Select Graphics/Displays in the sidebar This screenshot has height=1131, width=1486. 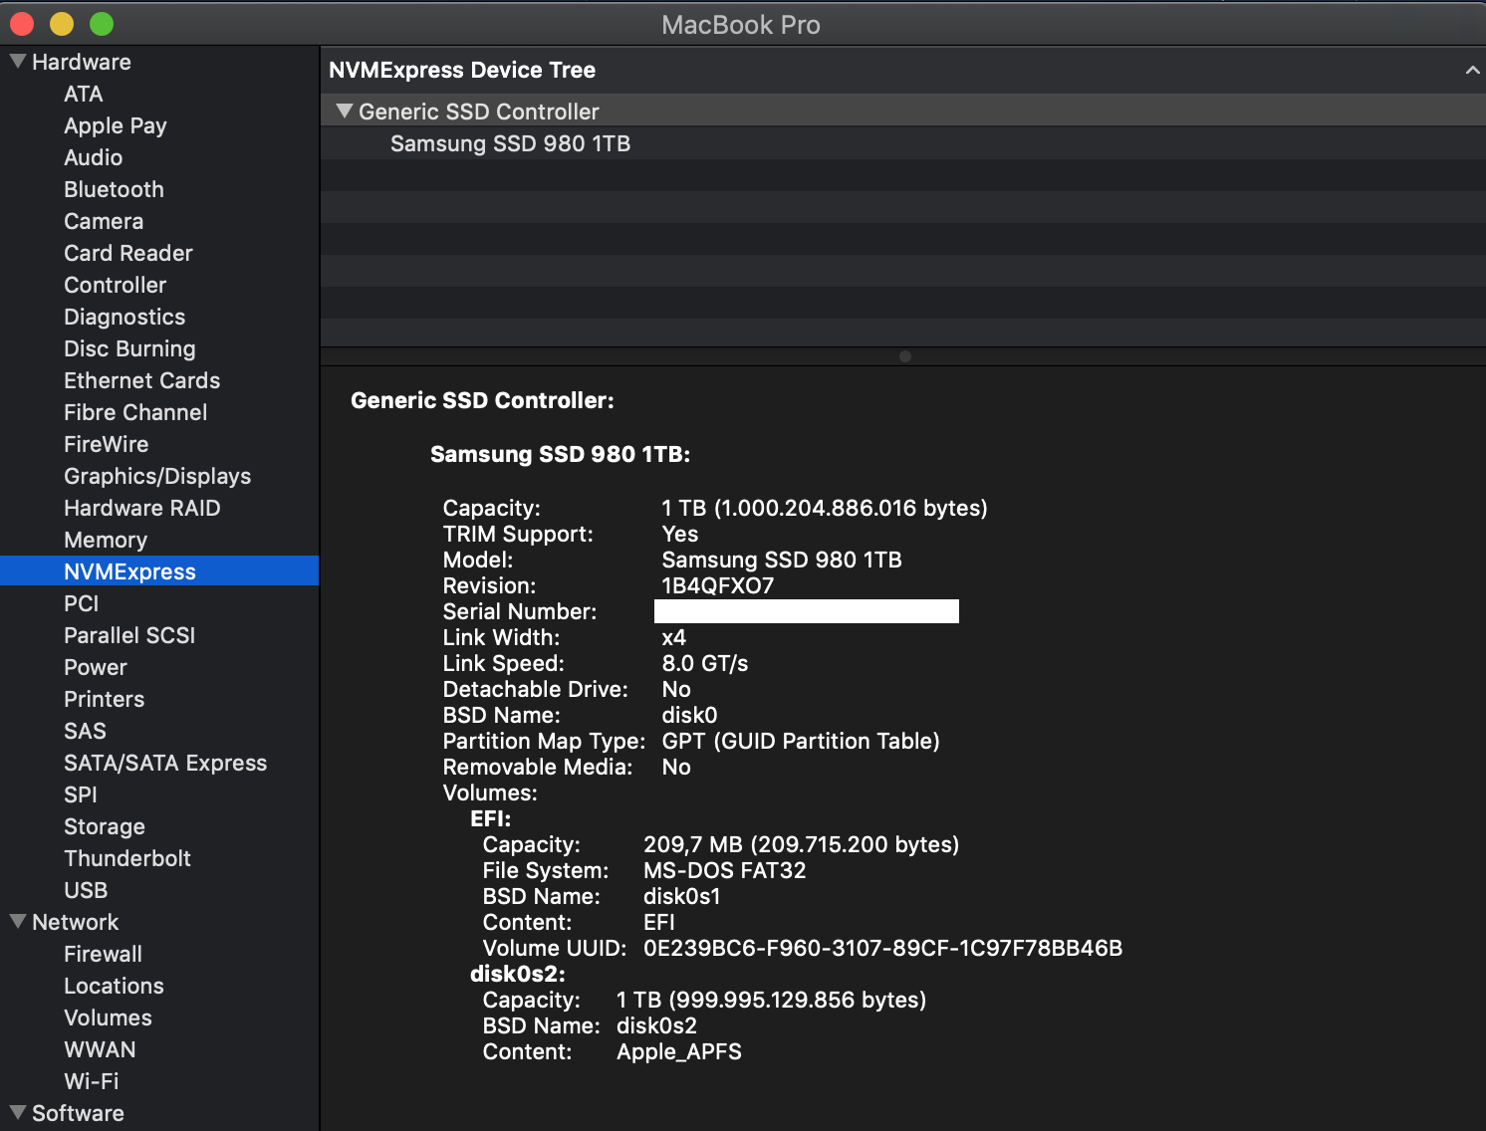tap(157, 476)
